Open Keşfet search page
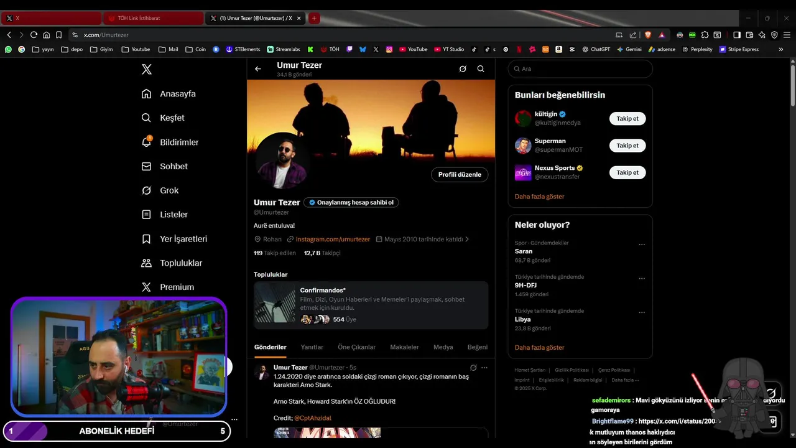Viewport: 796px width, 448px height. [163, 118]
